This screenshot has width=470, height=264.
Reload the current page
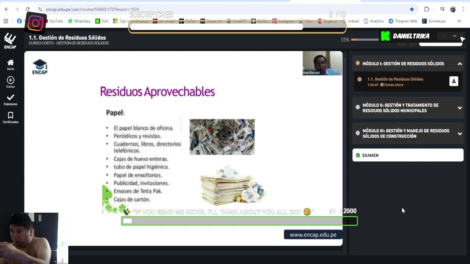[x=28, y=9]
